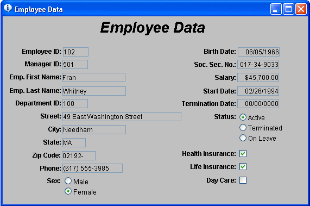The width and height of the screenshot is (310, 206).
Task: Close the Employee Data window
Action: pos(301,9)
